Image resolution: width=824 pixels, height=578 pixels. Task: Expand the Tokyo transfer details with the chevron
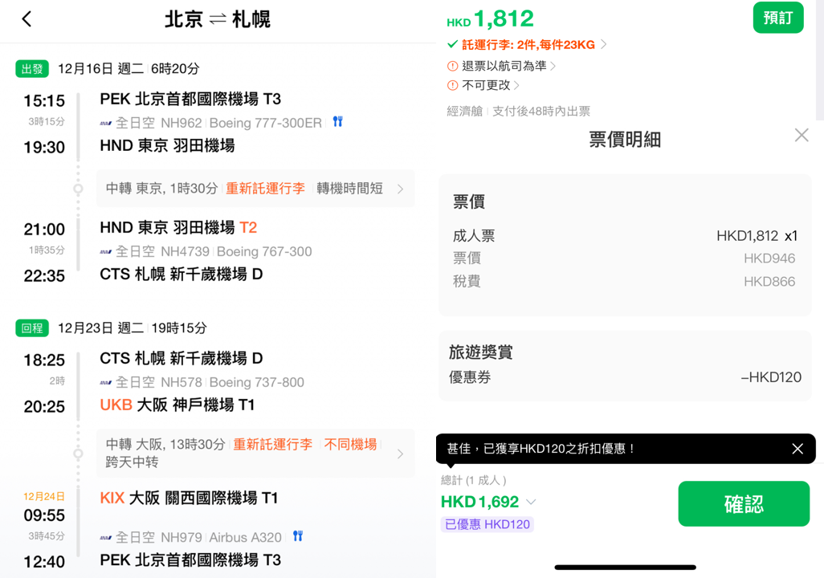[402, 189]
